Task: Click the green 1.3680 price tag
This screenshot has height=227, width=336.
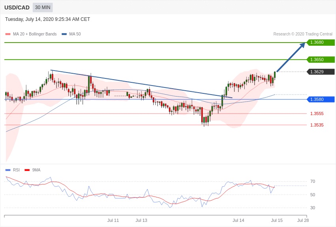Action: [321, 43]
